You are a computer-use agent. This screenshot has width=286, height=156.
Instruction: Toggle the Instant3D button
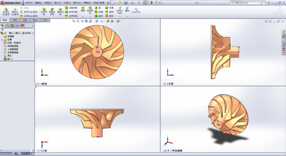[x=136, y=10]
